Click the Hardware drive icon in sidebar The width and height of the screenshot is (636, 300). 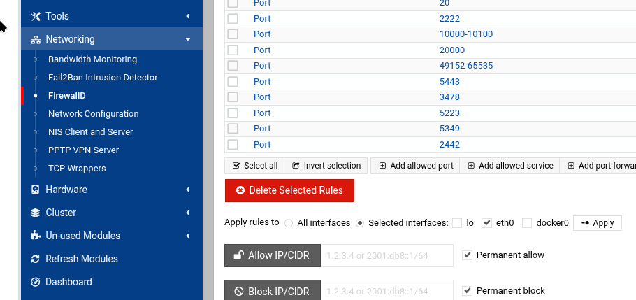click(x=36, y=190)
